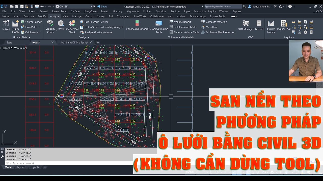Undo the last action with the undo arrow
The width and height of the screenshot is (323, 181).
42,6
